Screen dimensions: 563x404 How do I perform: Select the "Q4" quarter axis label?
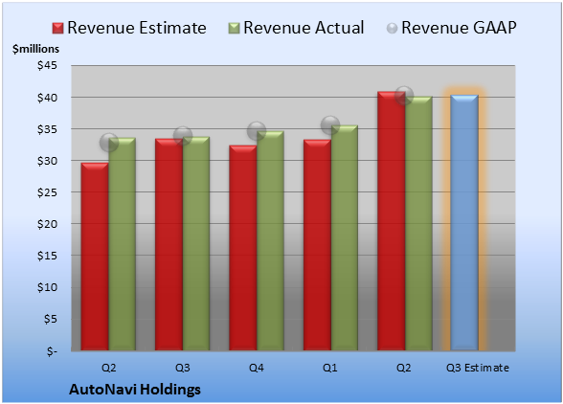(x=257, y=368)
